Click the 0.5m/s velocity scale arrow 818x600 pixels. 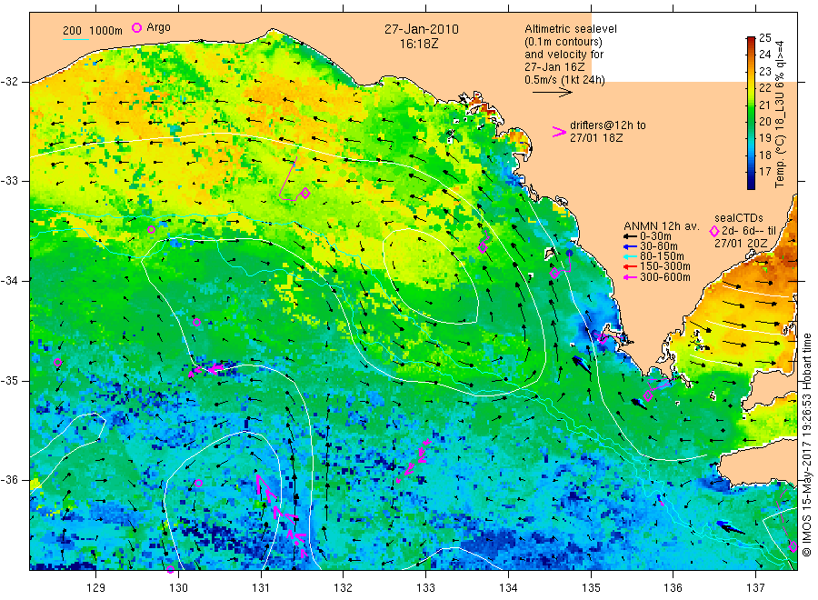[x=553, y=93]
